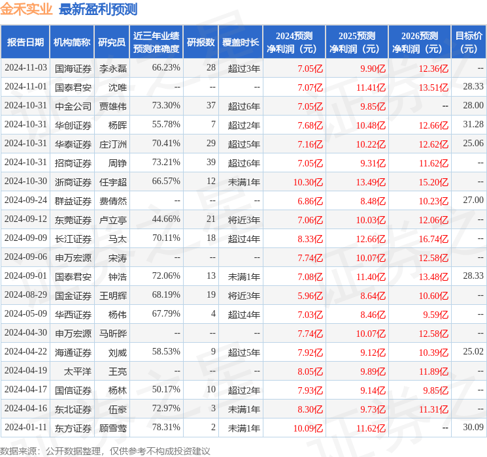Viewport: 487px width, 457px height.
Task: Select the 国海证券 institution cell
Action: (73, 69)
